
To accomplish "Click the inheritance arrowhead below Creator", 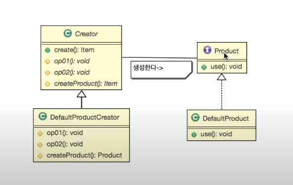I will (x=82, y=94).
